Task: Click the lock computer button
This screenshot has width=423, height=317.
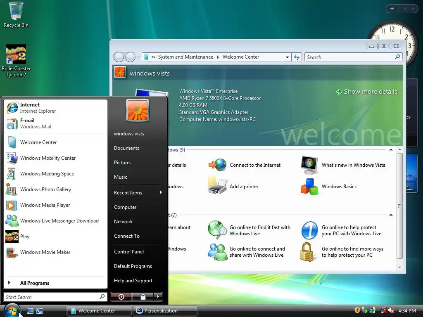Action: click(143, 297)
